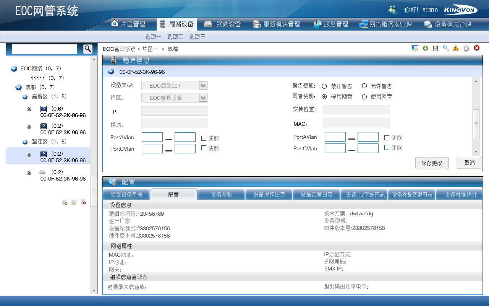Open the 终端设备 menu
The image size is (489, 306).
222,24
